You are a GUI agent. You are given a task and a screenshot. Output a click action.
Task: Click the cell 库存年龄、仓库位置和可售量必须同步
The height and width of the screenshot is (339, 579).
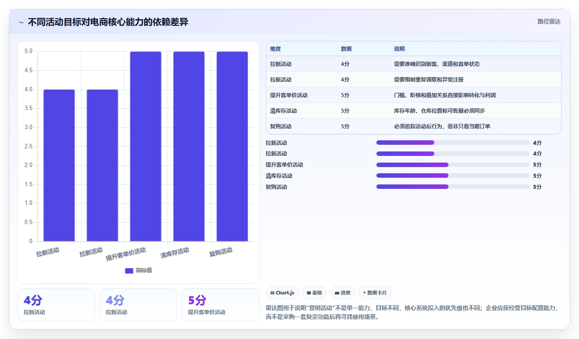439,111
